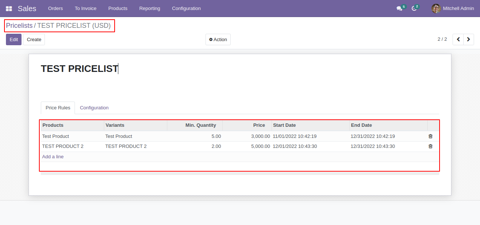480x225 pixels.
Task: Go back to Pricelists breadcrumb
Action: [19, 26]
